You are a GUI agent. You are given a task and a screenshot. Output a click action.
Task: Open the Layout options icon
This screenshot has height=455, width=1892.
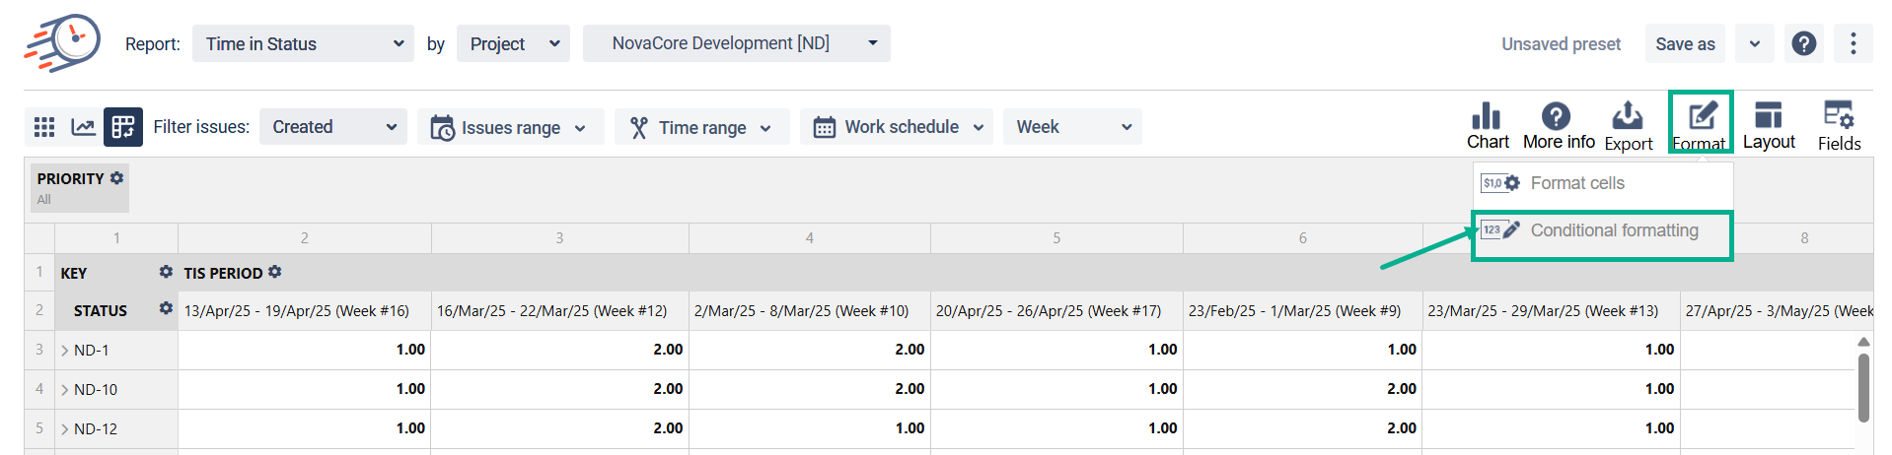[1768, 116]
